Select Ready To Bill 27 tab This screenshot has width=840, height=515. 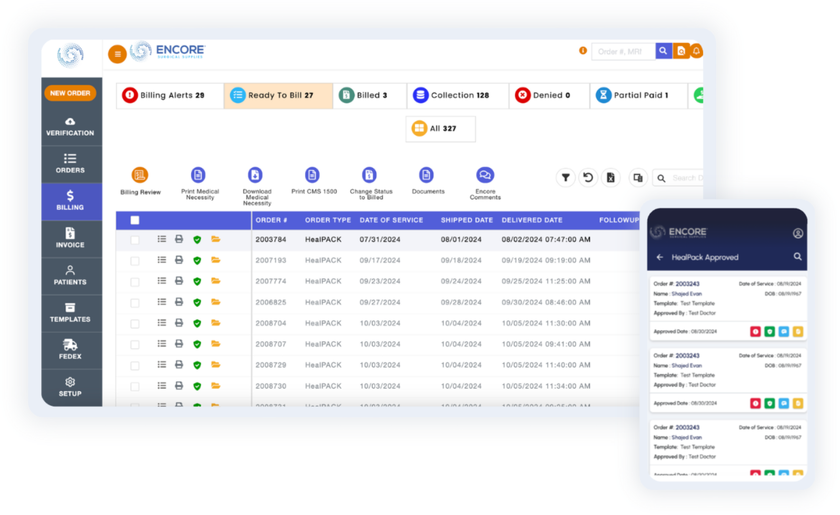coord(278,95)
